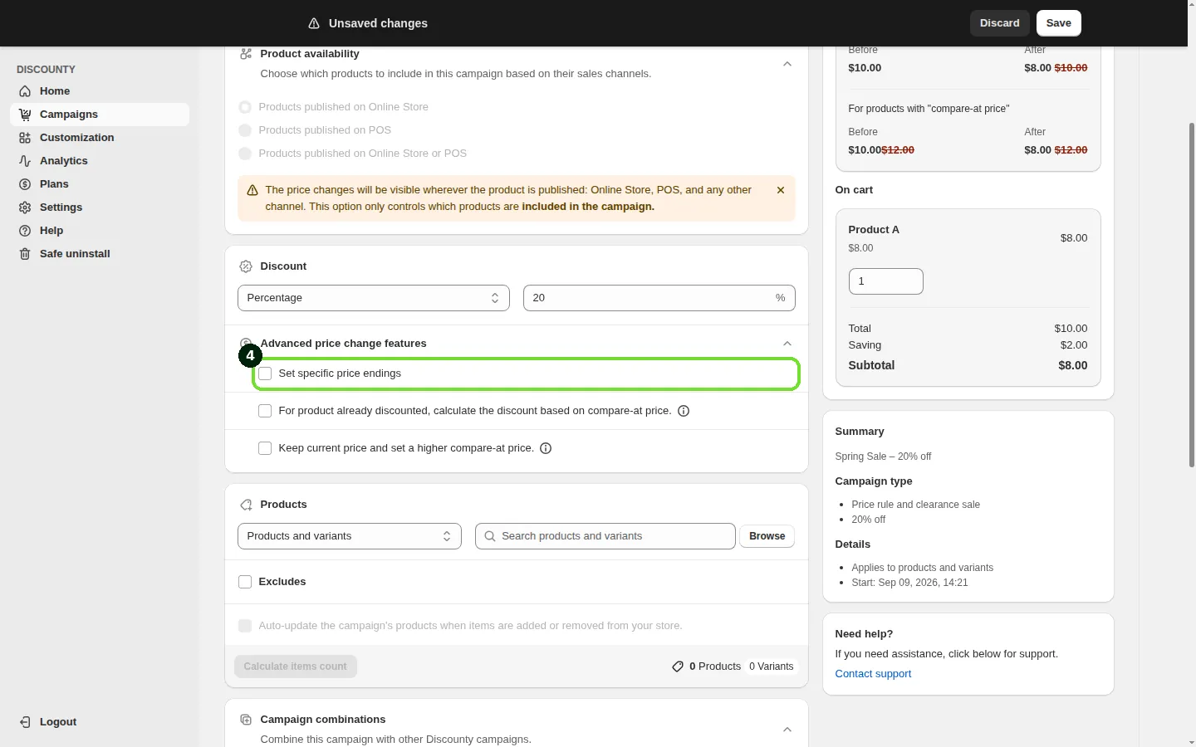Open Analytics in the sidebar menu
Screen dimensions: 1196x747
click(100, 161)
